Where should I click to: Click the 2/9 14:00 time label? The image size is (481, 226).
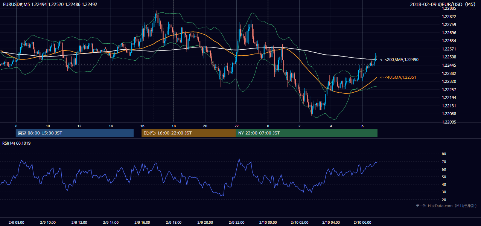111,222
